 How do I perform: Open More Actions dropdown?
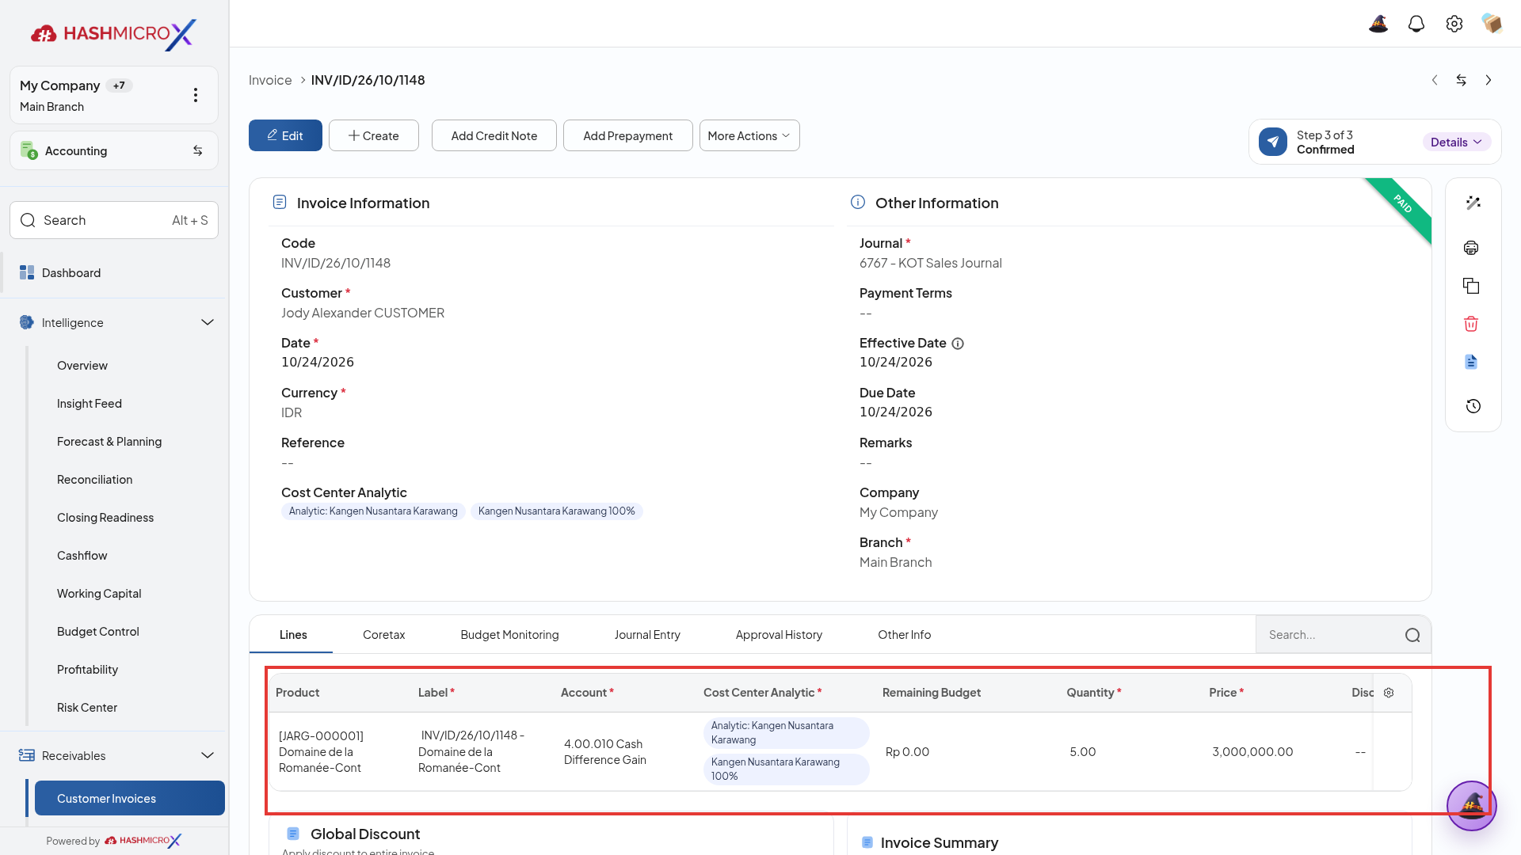pyautogui.click(x=749, y=135)
